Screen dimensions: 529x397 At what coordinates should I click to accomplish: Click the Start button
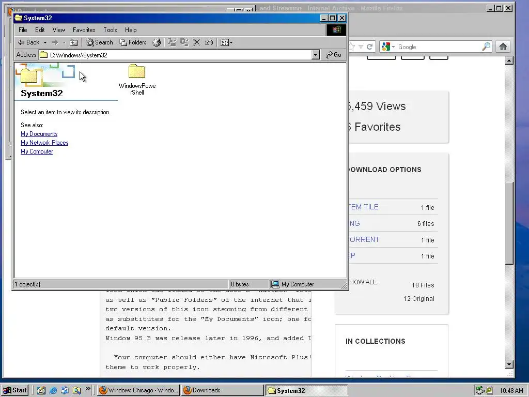pyautogui.click(x=15, y=390)
